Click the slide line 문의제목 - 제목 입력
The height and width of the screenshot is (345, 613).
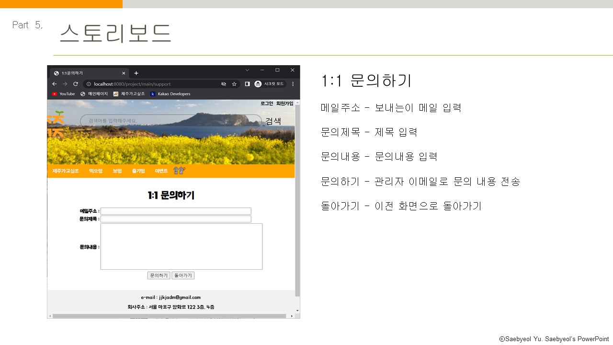coord(369,132)
